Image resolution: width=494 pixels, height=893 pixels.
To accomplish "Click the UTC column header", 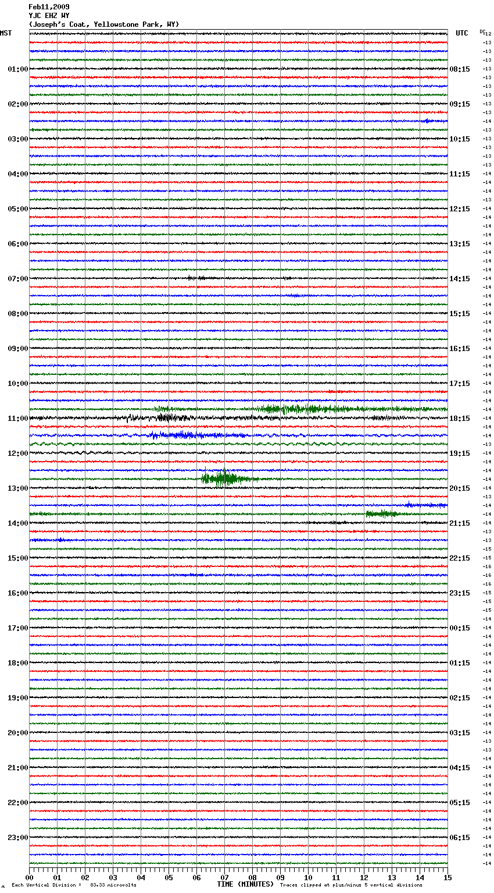I will (x=462, y=33).
